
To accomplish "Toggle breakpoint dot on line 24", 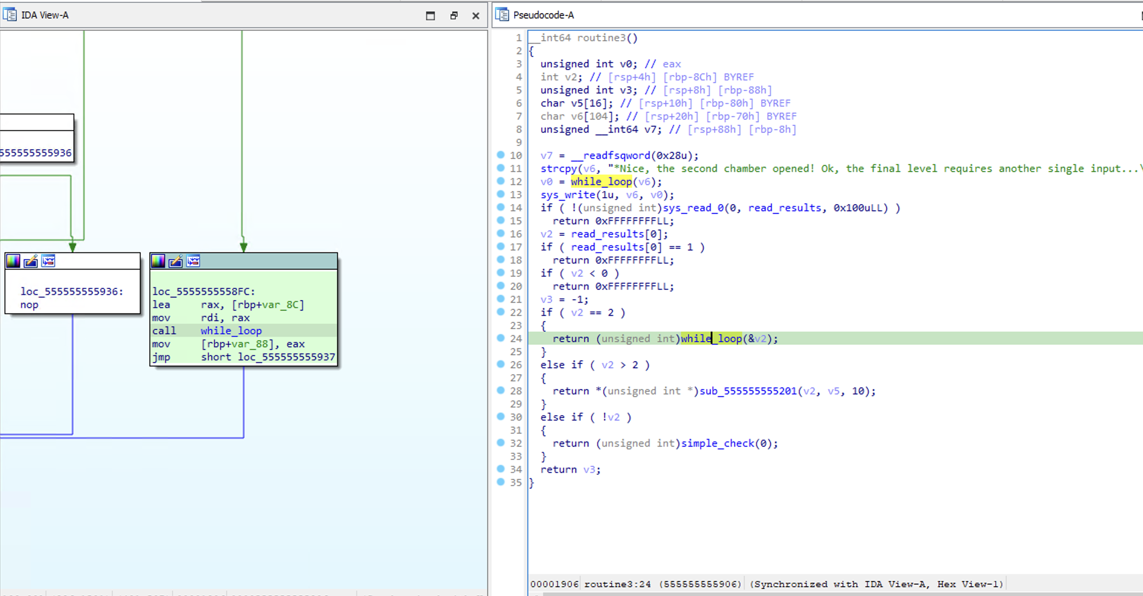I will (x=500, y=338).
